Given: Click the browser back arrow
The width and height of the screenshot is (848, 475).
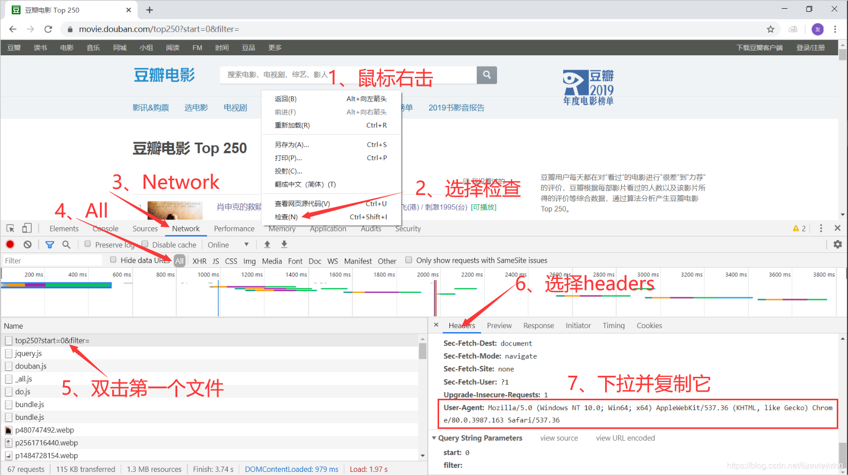Looking at the screenshot, I should pyautogui.click(x=13, y=29).
